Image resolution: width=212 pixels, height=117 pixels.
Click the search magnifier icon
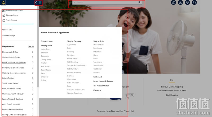(139, 2)
